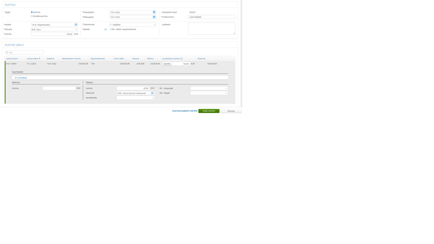Sort by Eräpäivä column header
The height and width of the screenshot is (244, 434).
click(x=50, y=59)
